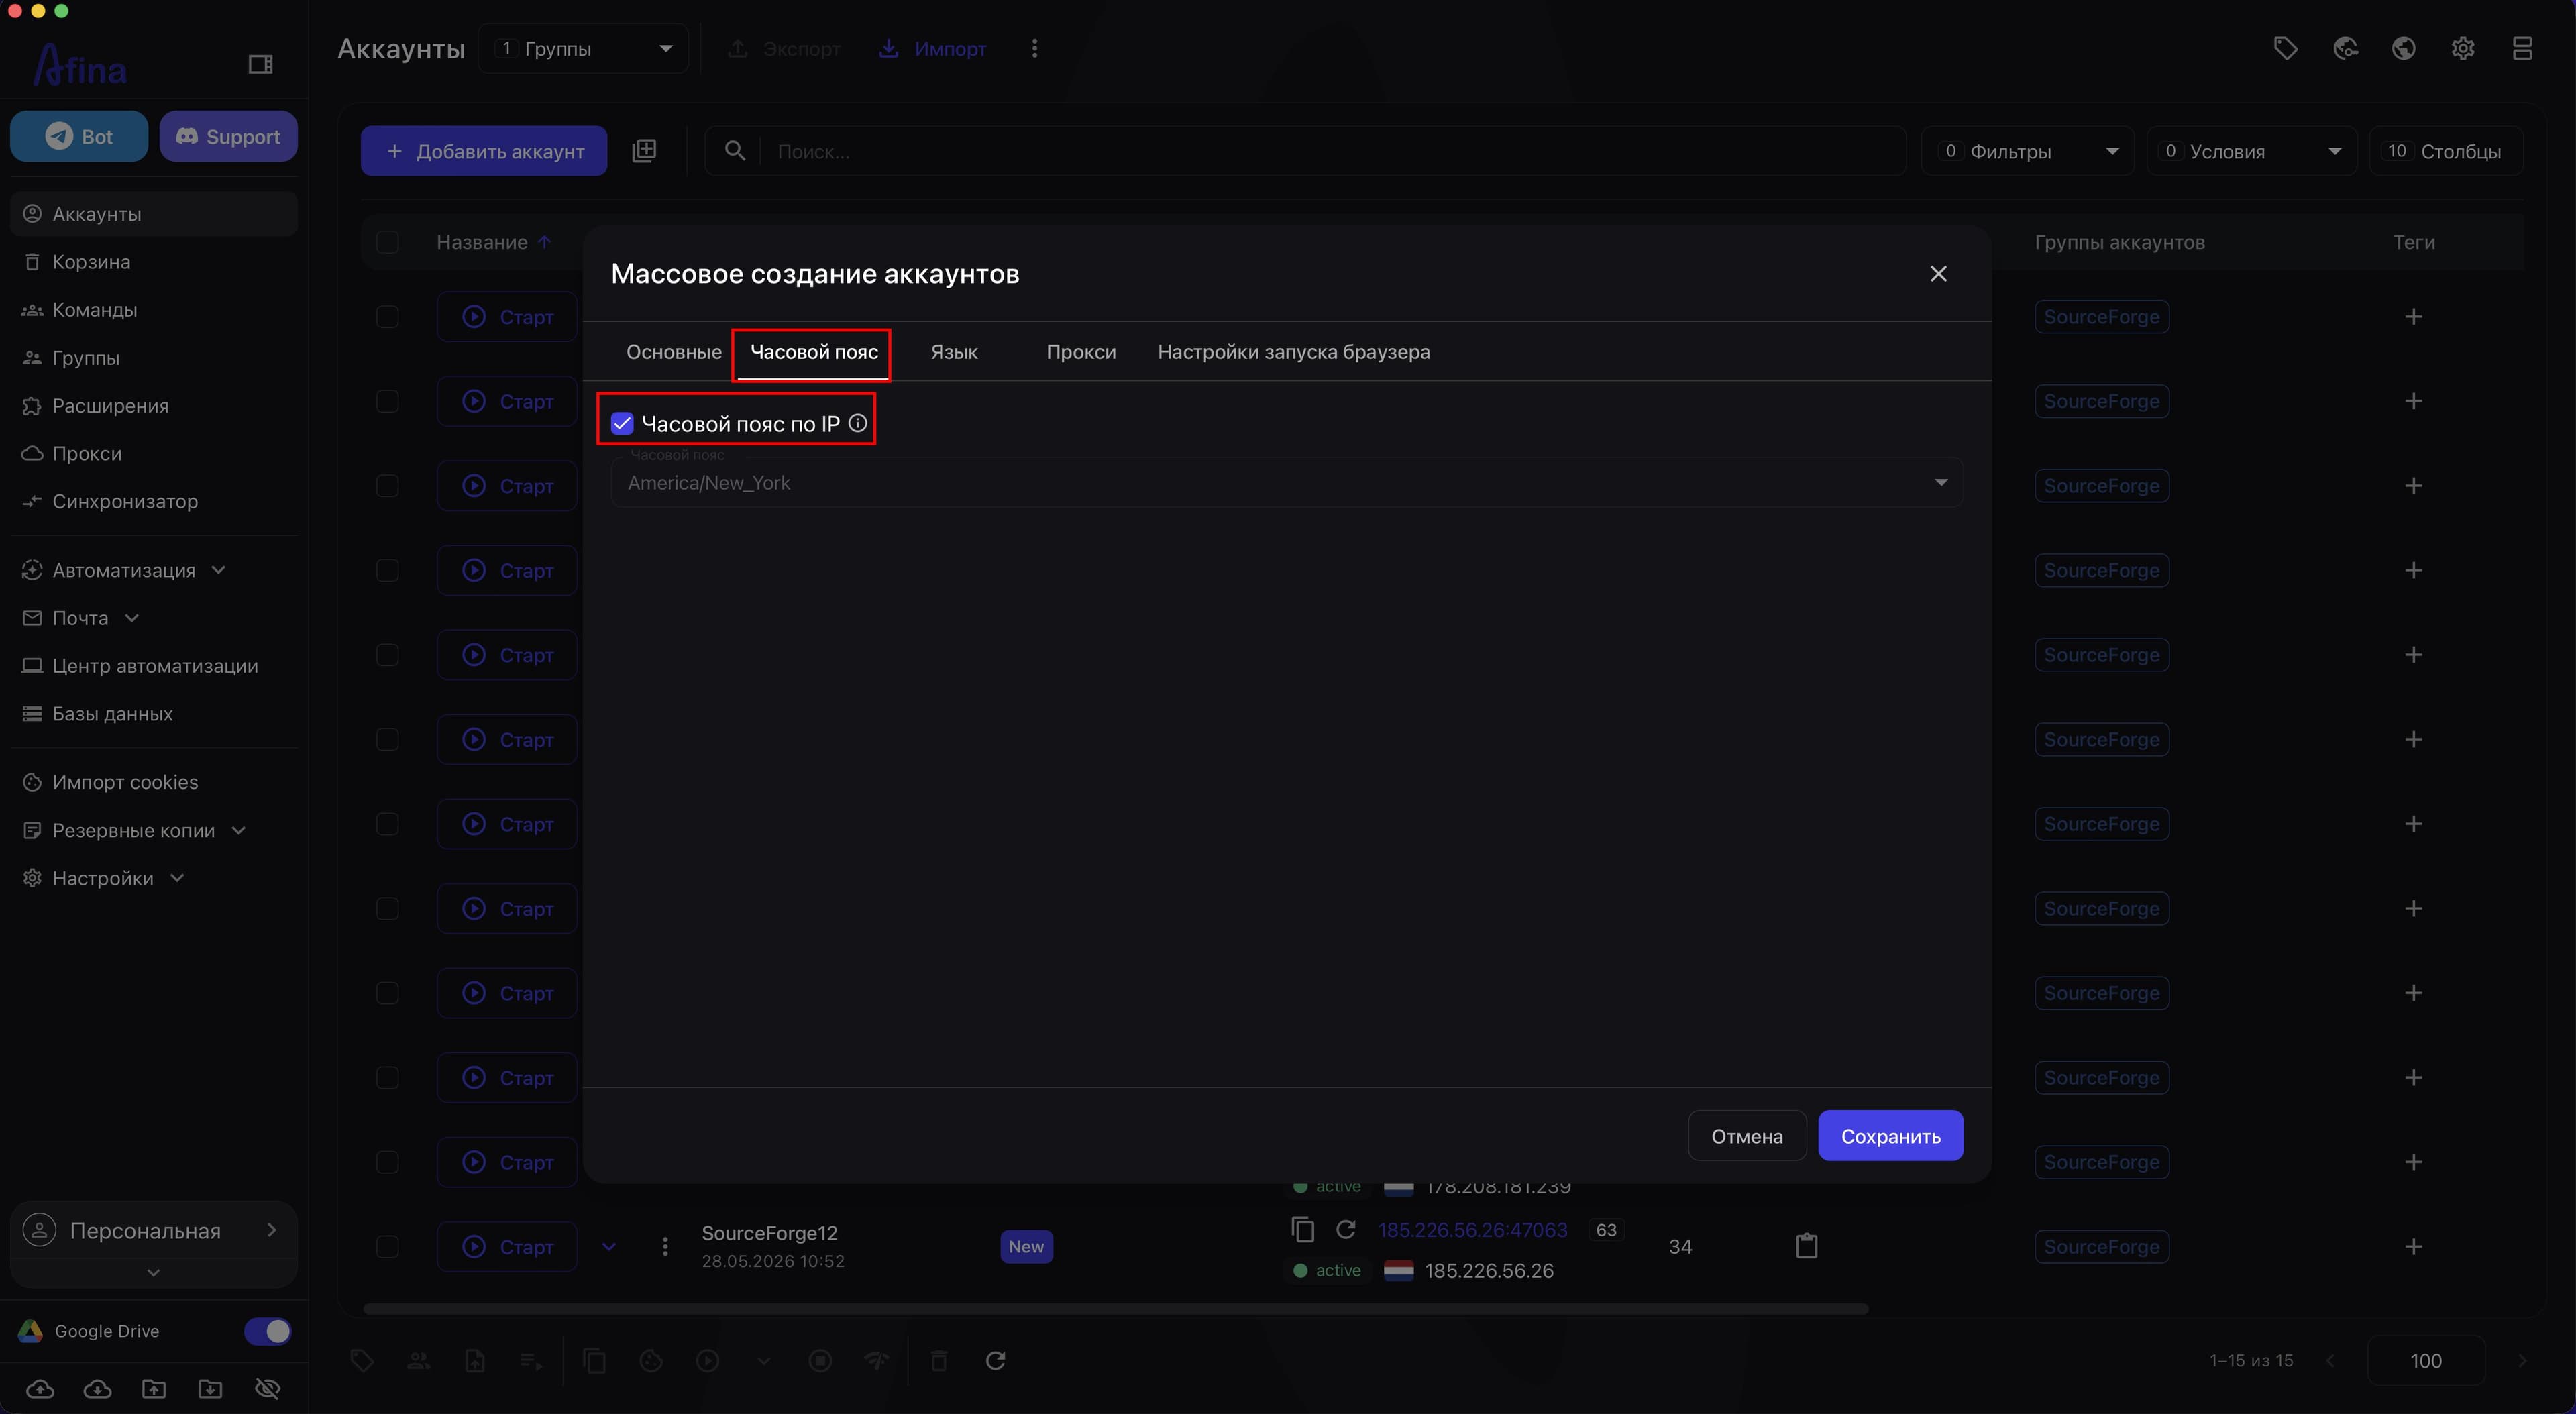The width and height of the screenshot is (2576, 1414).
Task: Open the America/New_York timezone dropdown
Action: (1286, 483)
